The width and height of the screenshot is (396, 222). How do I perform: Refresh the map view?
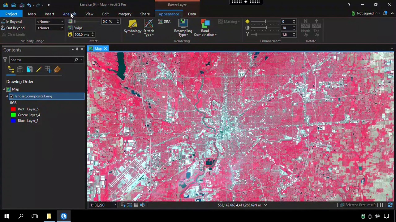(x=390, y=205)
